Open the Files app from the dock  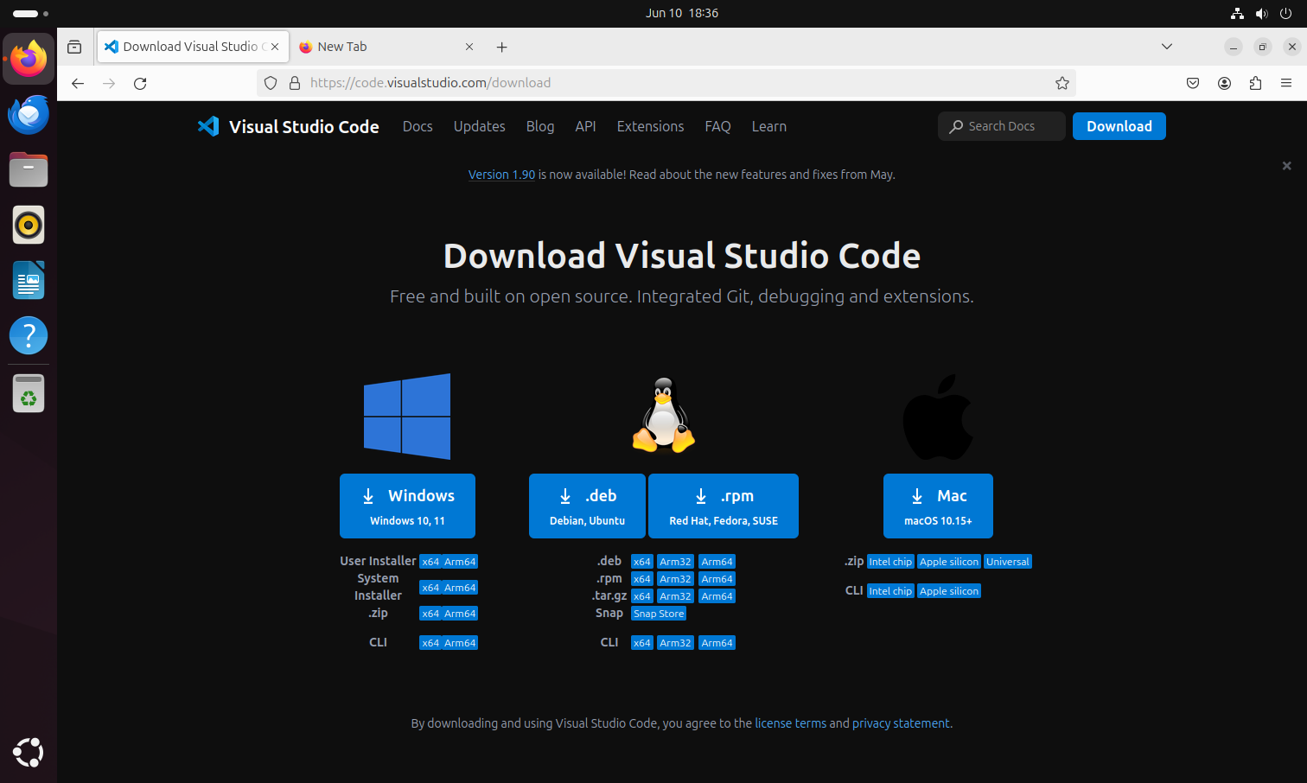pyautogui.click(x=29, y=169)
